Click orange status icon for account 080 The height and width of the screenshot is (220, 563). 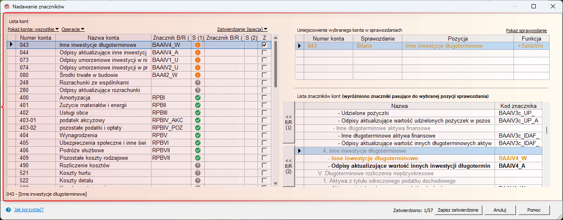[x=198, y=75]
